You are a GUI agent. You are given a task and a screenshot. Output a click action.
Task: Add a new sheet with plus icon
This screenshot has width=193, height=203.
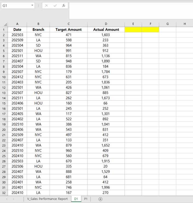(x=100, y=199)
